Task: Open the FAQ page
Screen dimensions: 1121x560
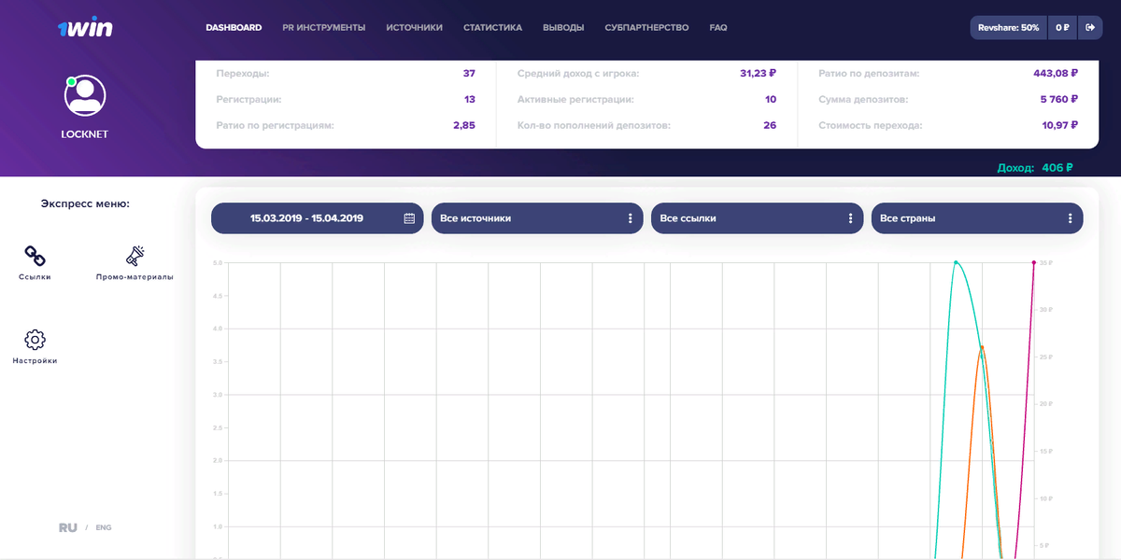Action: (x=718, y=28)
